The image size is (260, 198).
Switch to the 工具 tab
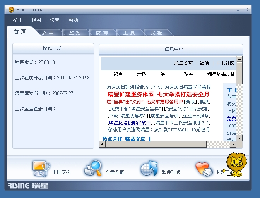(129, 33)
